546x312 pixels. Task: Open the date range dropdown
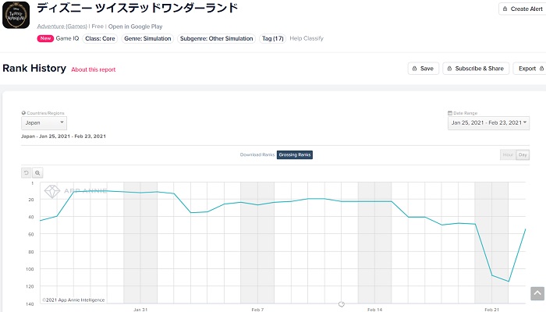click(488, 123)
